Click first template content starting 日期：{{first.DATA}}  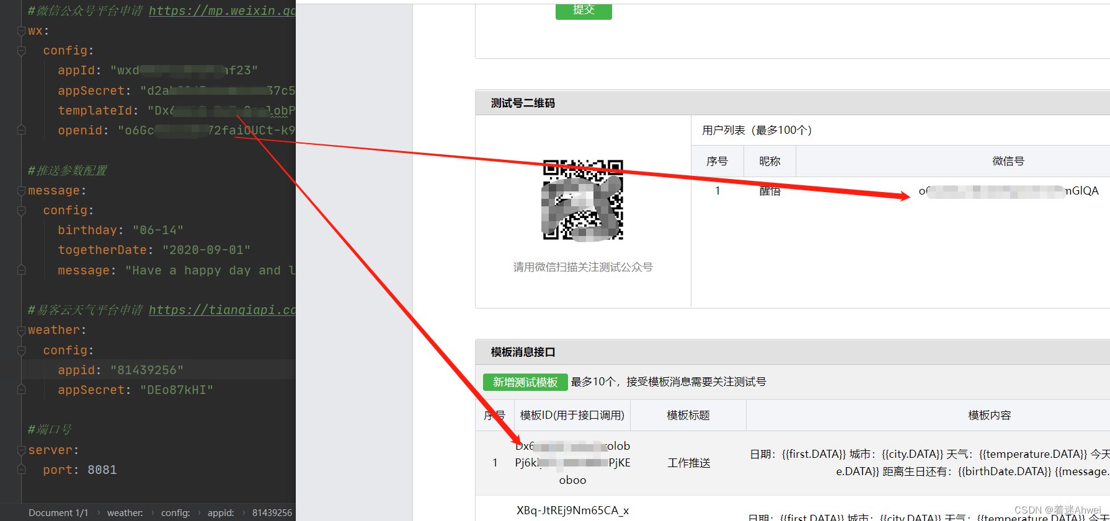pos(930,463)
